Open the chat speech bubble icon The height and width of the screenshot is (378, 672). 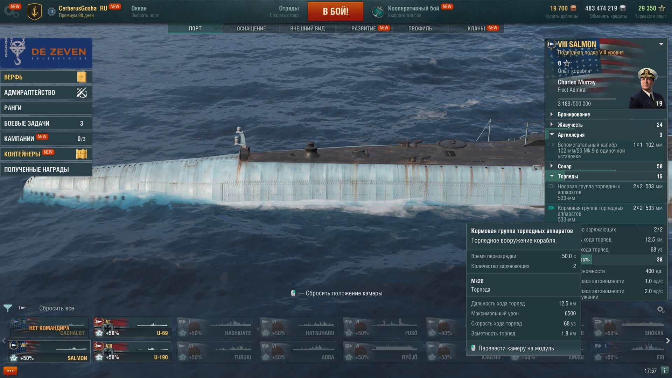tap(10, 371)
